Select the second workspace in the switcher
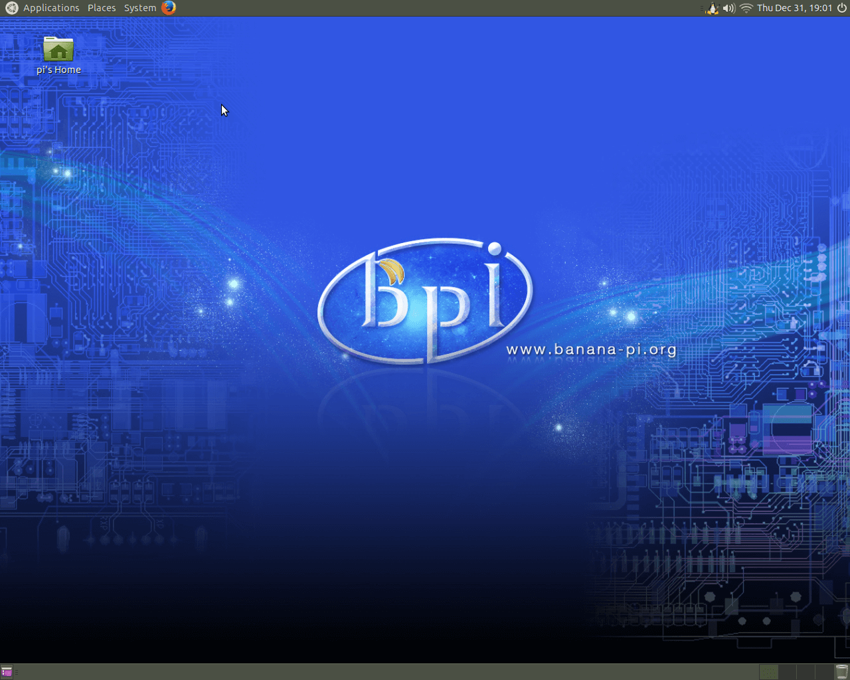The image size is (850, 680). click(787, 672)
